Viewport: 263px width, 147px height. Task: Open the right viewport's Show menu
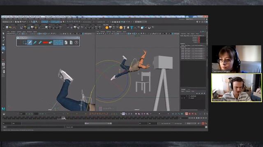[114, 32]
